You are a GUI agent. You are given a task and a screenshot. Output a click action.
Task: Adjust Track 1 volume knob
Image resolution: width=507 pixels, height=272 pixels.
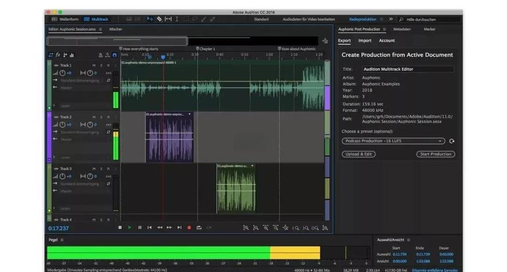point(62,73)
